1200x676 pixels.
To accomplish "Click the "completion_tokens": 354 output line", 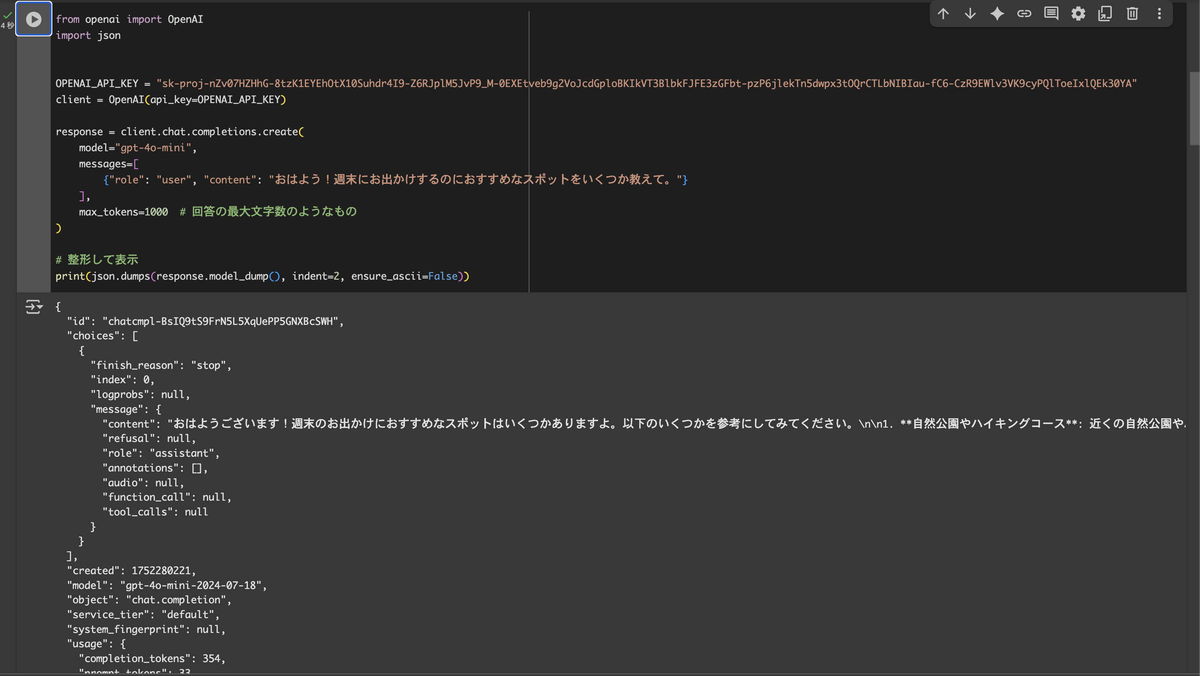I will pos(152,658).
